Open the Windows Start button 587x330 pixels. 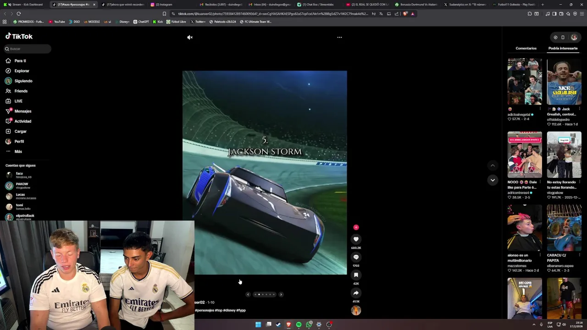coord(258,324)
